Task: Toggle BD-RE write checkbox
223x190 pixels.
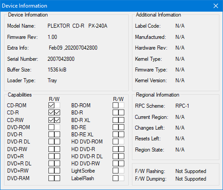Action: click(x=121, y=127)
